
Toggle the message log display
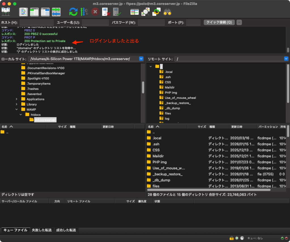[x=24, y=12]
